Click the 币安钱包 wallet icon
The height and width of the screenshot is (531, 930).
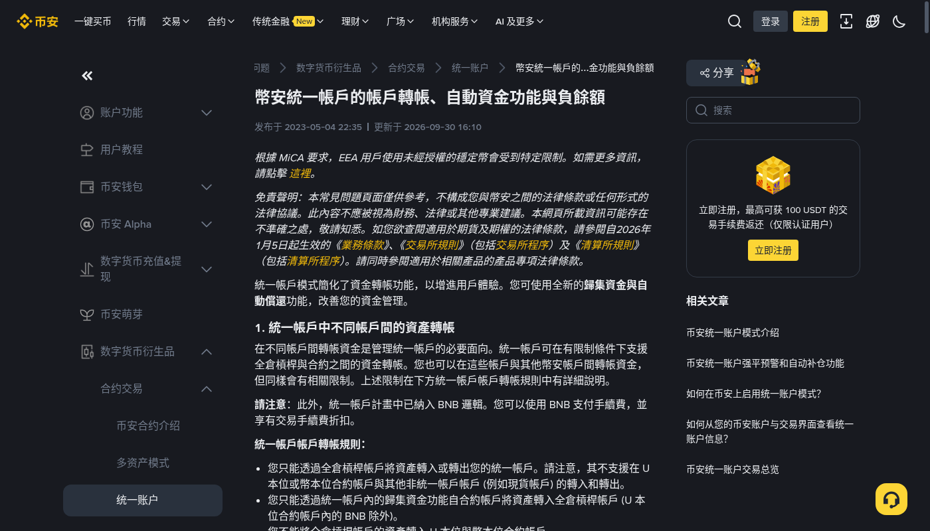tap(87, 187)
